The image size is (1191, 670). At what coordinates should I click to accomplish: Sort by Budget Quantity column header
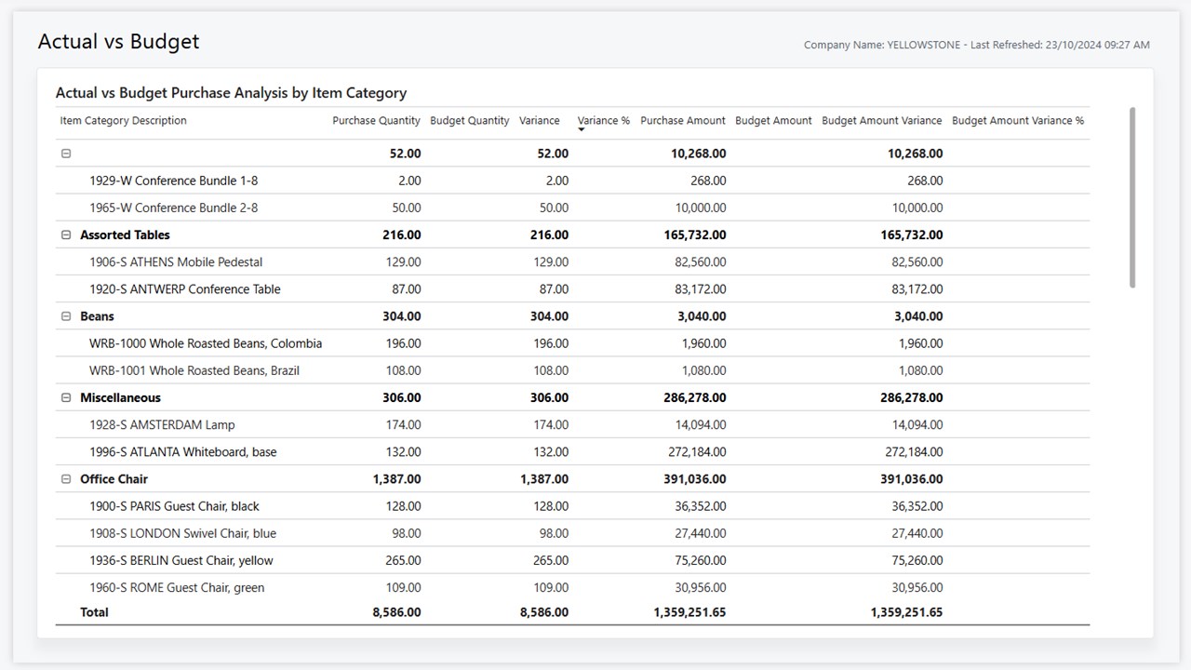click(469, 121)
